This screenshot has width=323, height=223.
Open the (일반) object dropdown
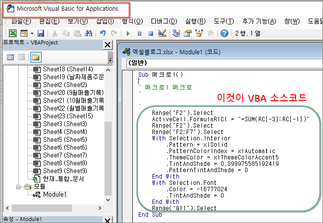224,63
